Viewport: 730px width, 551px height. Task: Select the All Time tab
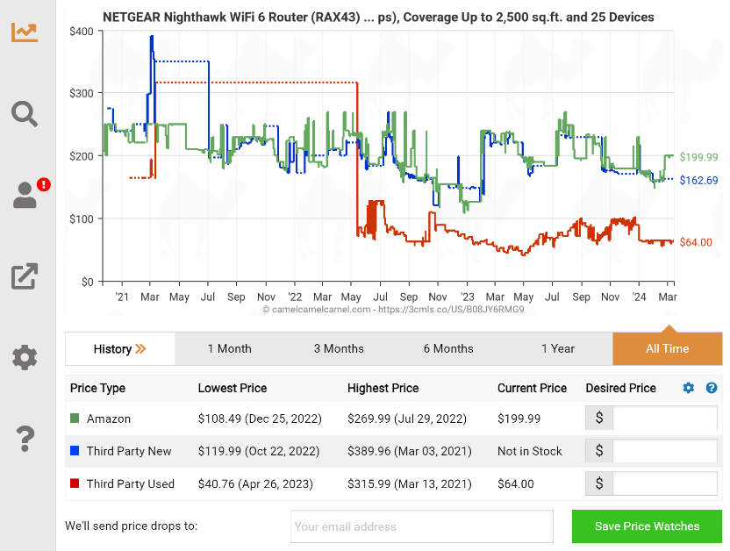667,348
